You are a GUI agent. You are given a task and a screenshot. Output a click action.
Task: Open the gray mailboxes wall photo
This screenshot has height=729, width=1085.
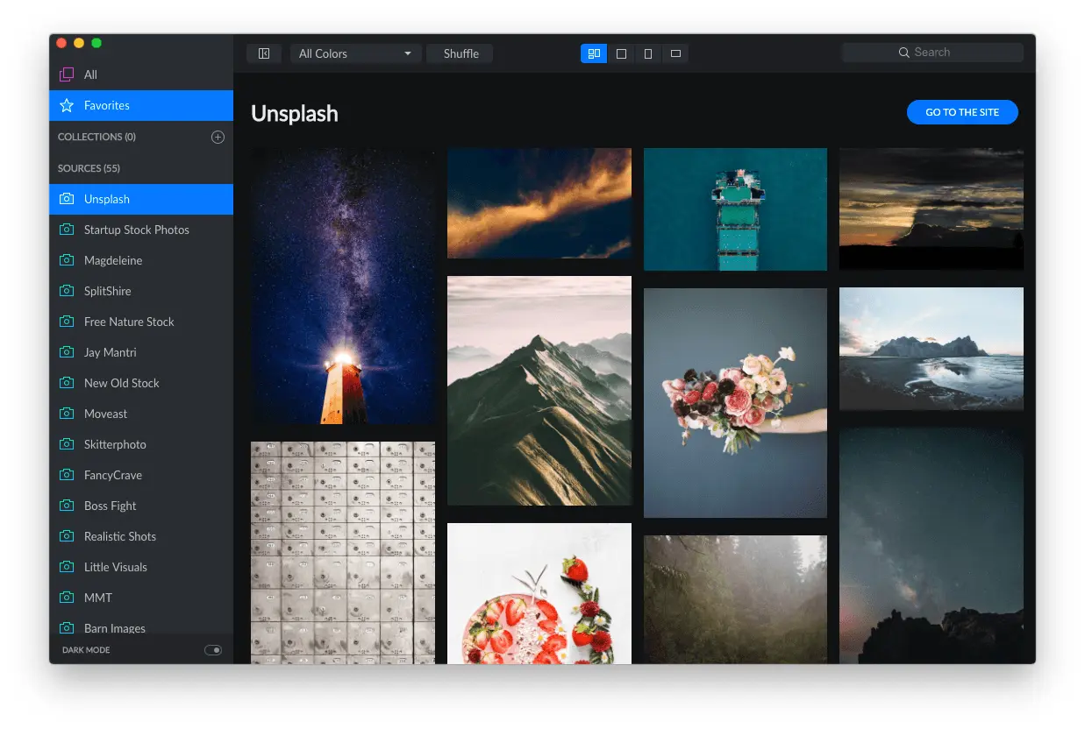343,553
